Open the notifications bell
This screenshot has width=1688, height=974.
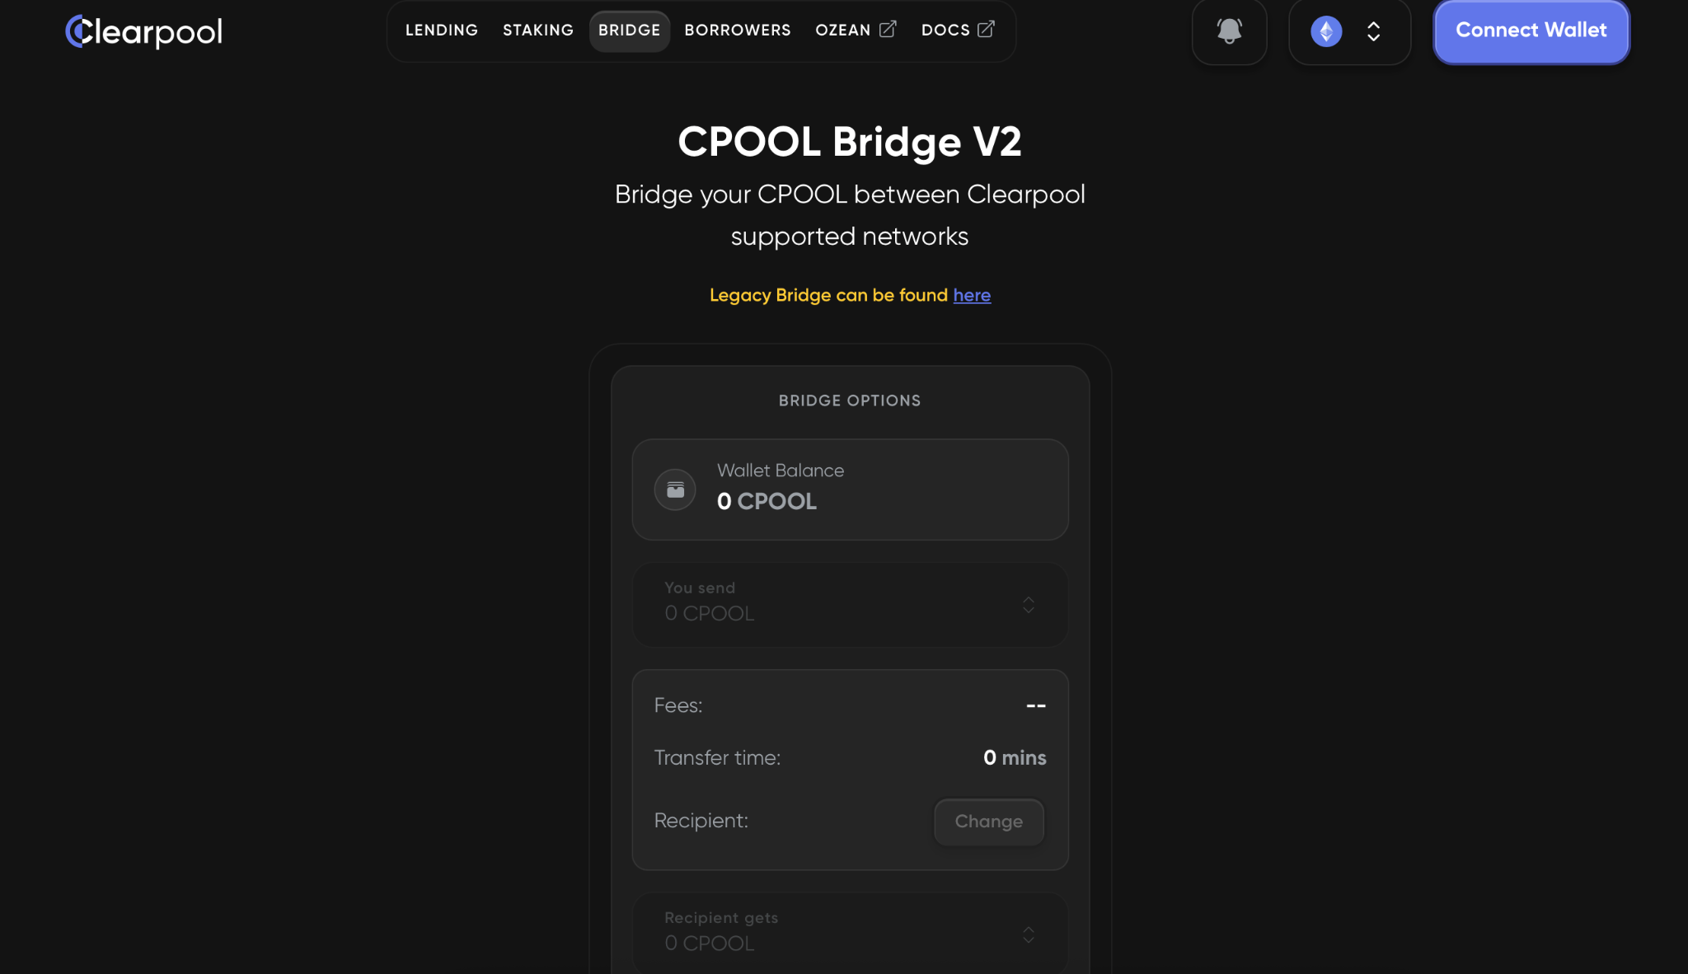coord(1229,31)
